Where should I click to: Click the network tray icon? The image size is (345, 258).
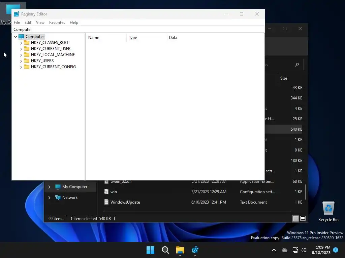pos(295,250)
